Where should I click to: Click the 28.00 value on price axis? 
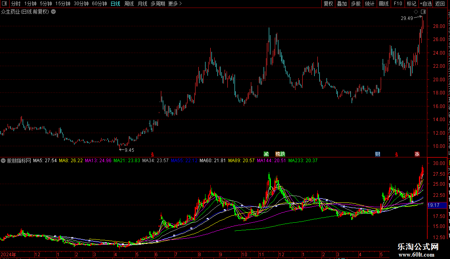click(439, 26)
